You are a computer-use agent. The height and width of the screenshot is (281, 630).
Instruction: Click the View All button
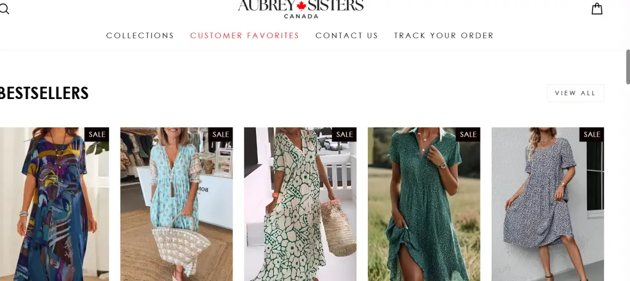coord(575,93)
